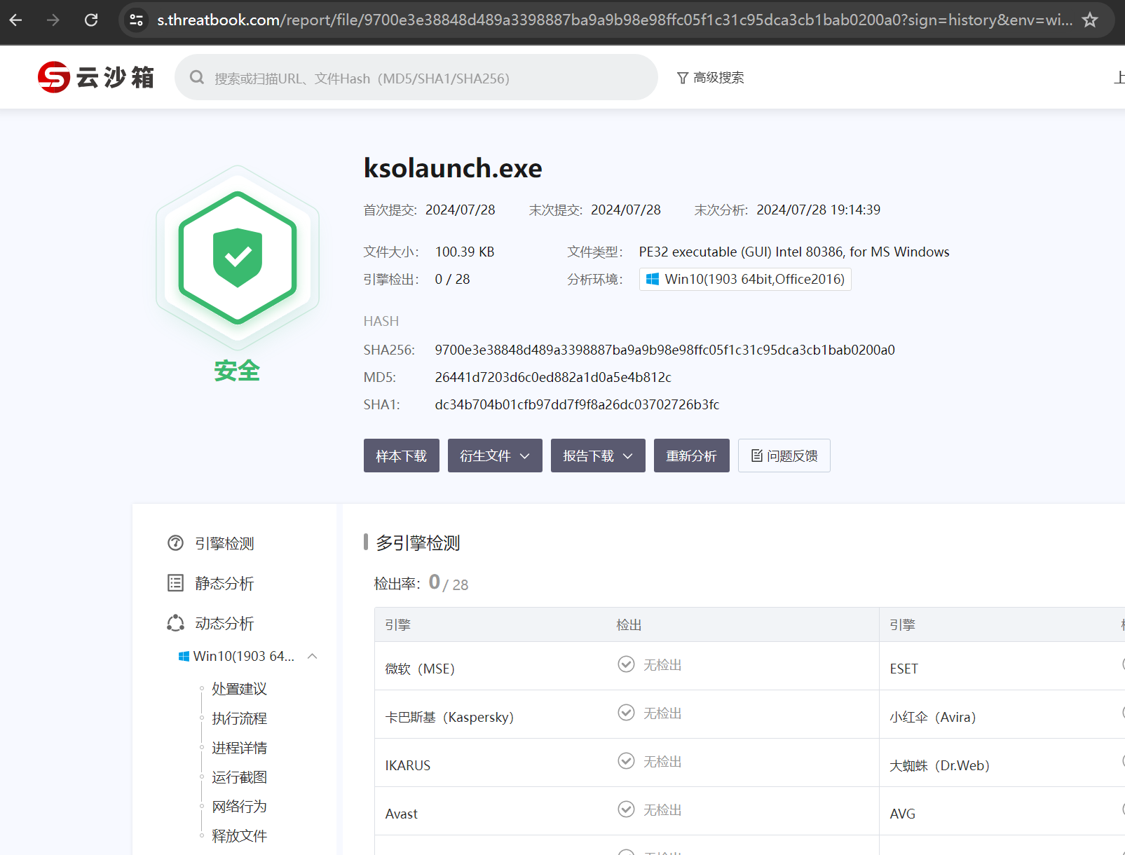Viewport: 1125px width, 855px height.
Task: Open site information icon in address bar
Action: 137,20
